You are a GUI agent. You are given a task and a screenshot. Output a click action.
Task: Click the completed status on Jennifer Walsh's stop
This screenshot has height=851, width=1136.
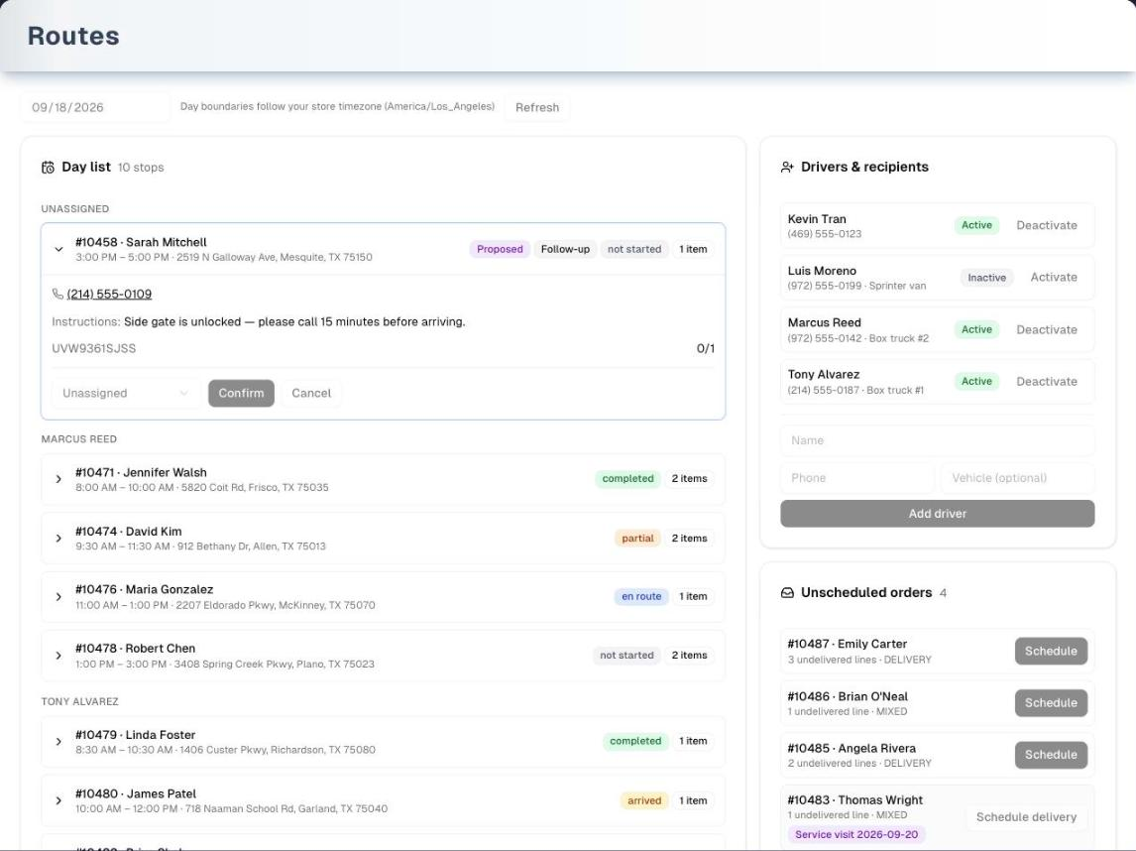(x=628, y=479)
